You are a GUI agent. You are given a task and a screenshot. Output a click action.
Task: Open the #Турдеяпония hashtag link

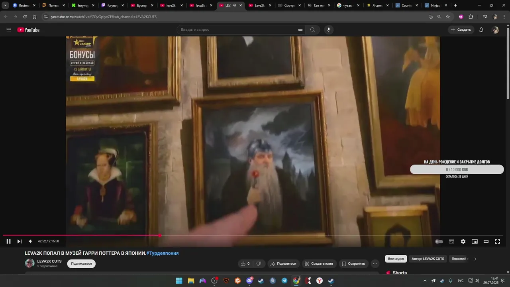pos(163,253)
